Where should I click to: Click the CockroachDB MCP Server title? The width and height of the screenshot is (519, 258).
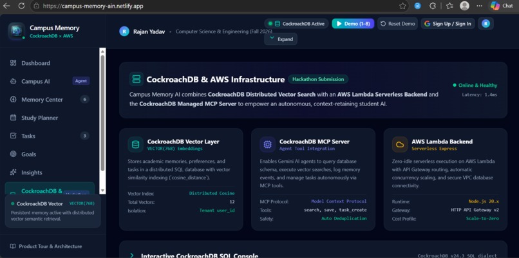(x=314, y=142)
